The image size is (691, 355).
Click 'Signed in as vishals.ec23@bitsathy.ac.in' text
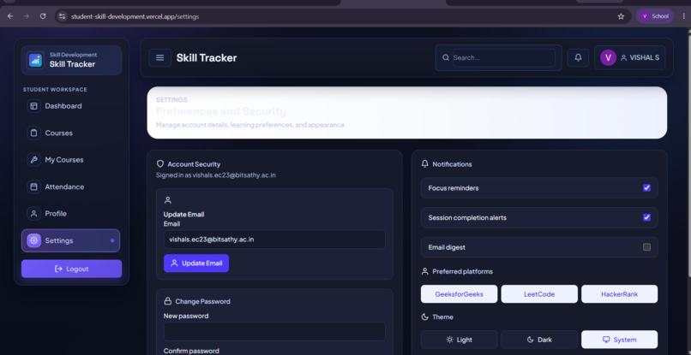[x=216, y=175]
